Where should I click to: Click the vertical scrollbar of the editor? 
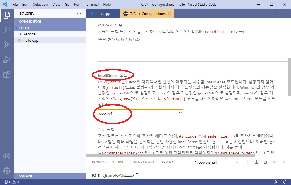click(289, 77)
